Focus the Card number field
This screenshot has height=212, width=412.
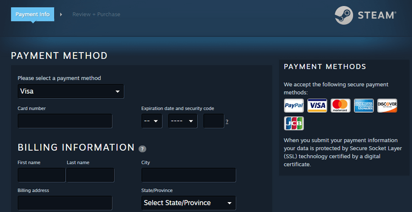[x=65, y=121]
